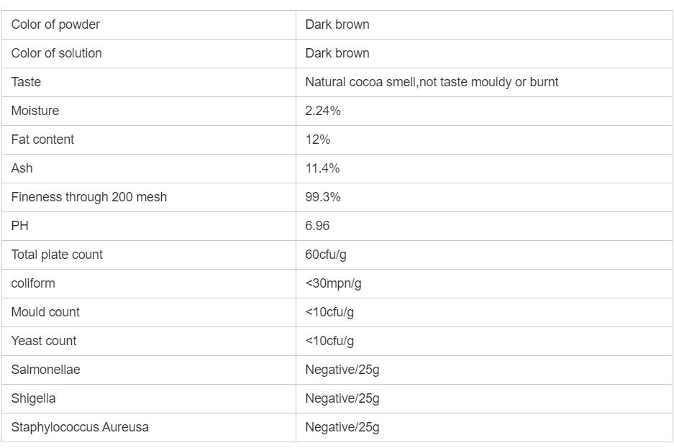Click the 99.3% fineness value
This screenshot has height=448, width=674.
(x=323, y=197)
